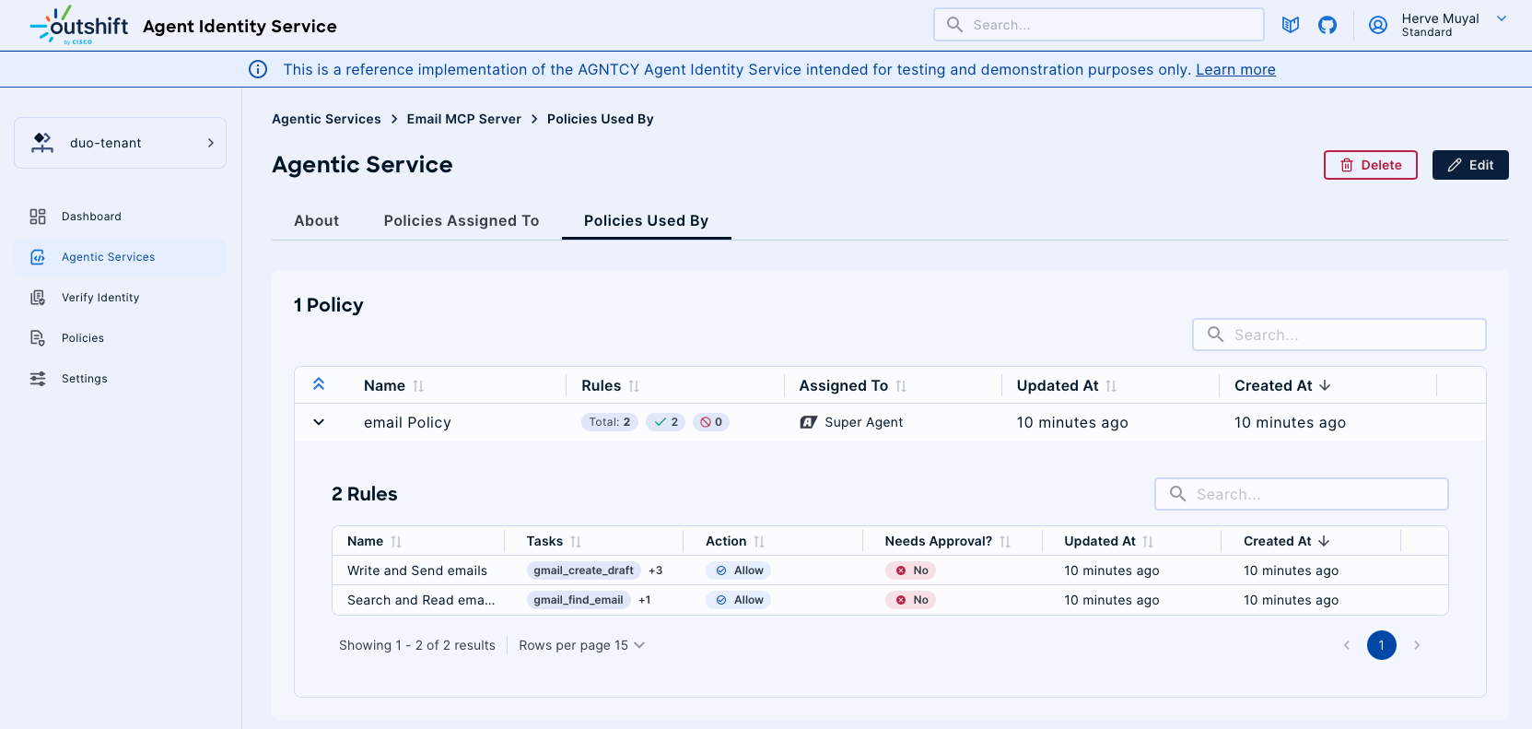This screenshot has width=1532, height=729.
Task: Click the Super Agent assigned cell
Action: pyautogui.click(x=851, y=422)
